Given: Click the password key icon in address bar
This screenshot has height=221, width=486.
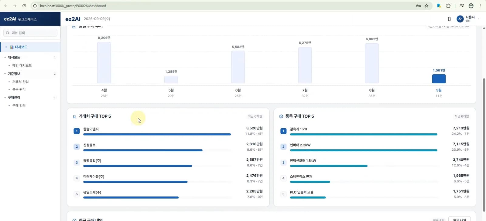Looking at the screenshot, I should tap(418, 6).
